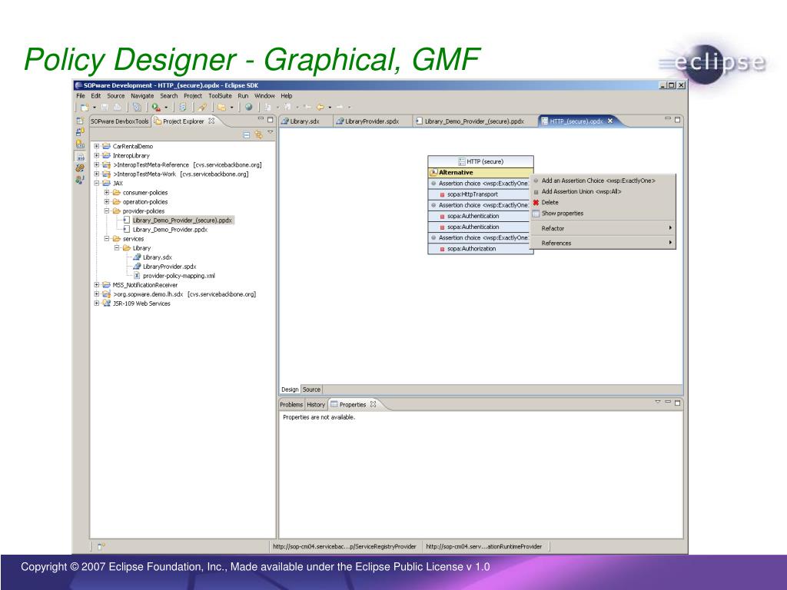Click the Run/Debug launch toolbar icon

coord(156,108)
